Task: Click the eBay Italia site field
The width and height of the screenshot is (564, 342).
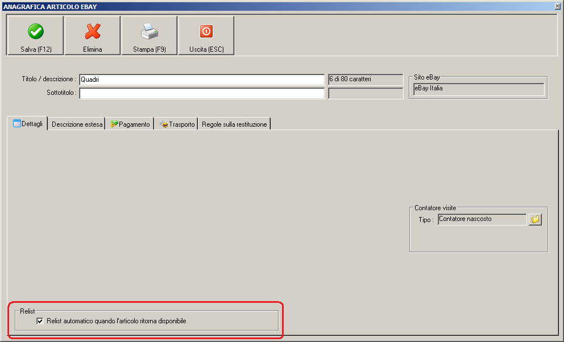Action: (479, 89)
